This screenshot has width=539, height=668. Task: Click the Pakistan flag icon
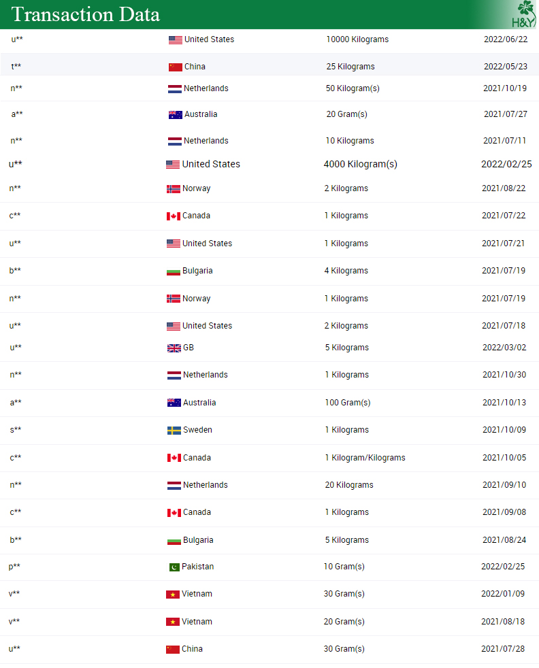coord(174,567)
